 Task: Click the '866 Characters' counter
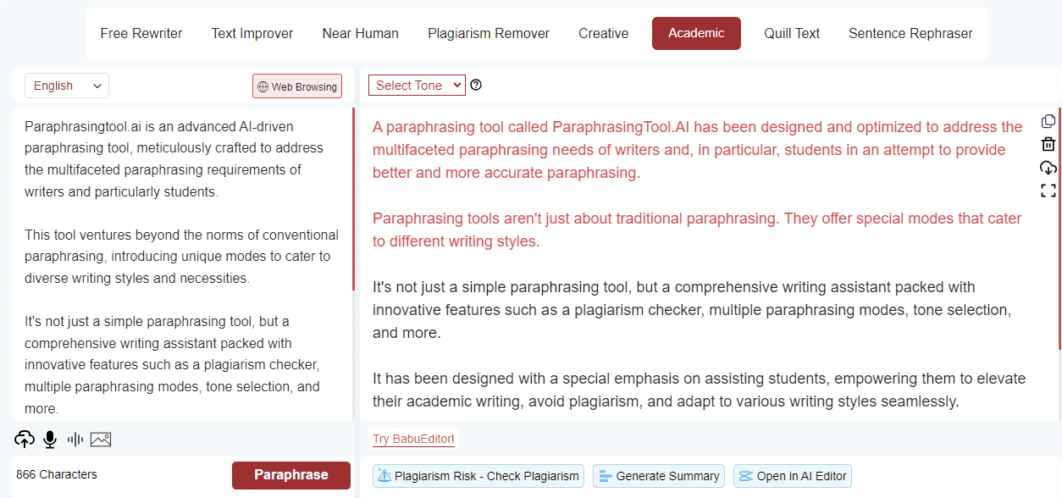click(57, 474)
